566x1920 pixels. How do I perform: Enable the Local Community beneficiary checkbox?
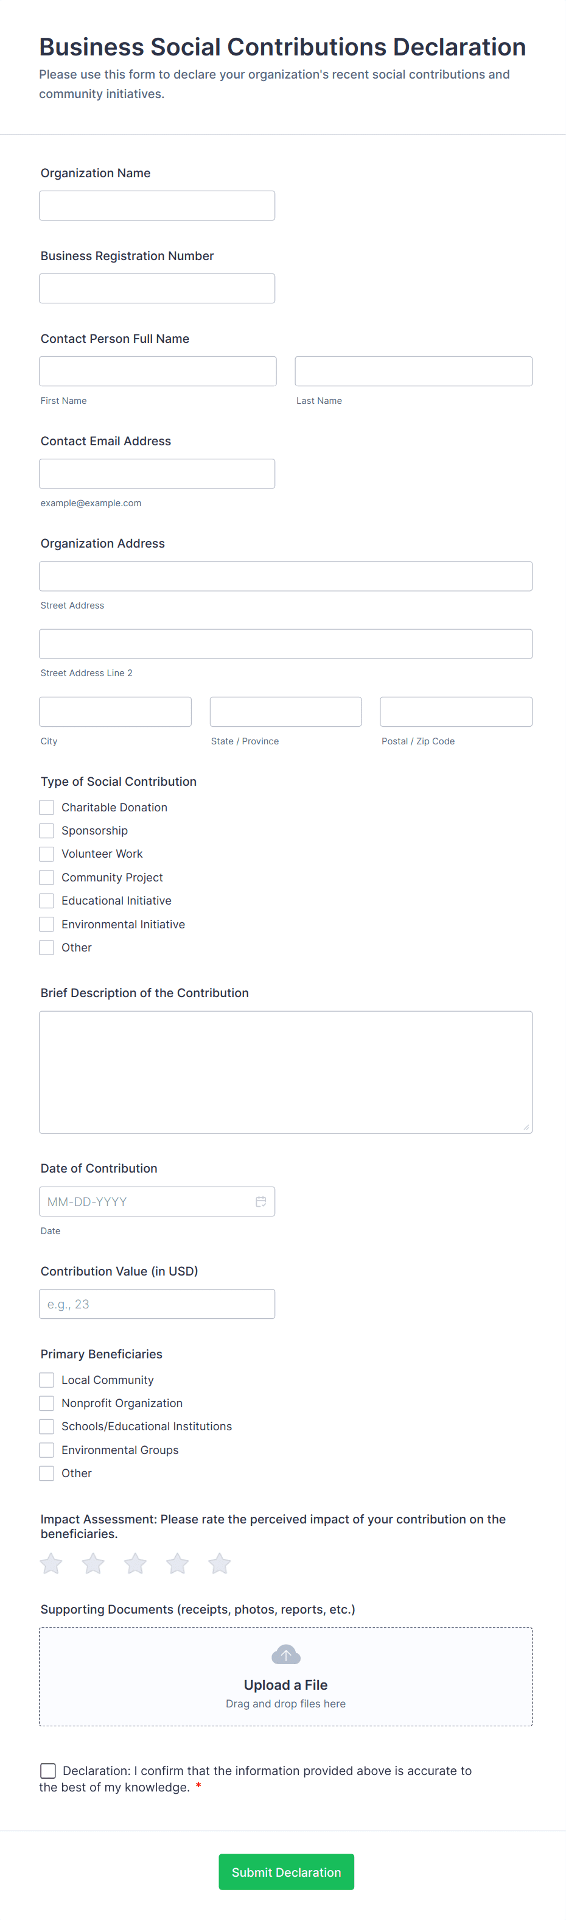[47, 1380]
